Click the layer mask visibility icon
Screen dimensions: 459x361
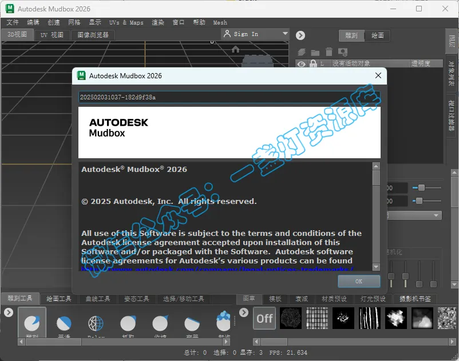click(x=342, y=53)
